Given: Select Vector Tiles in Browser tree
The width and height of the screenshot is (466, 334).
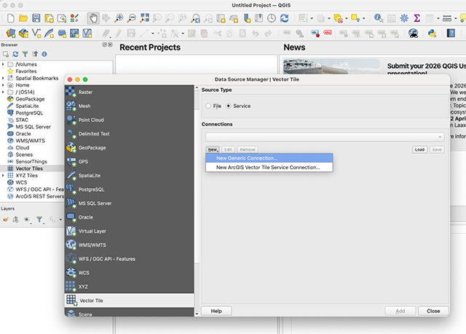Looking at the screenshot, I should (29, 168).
